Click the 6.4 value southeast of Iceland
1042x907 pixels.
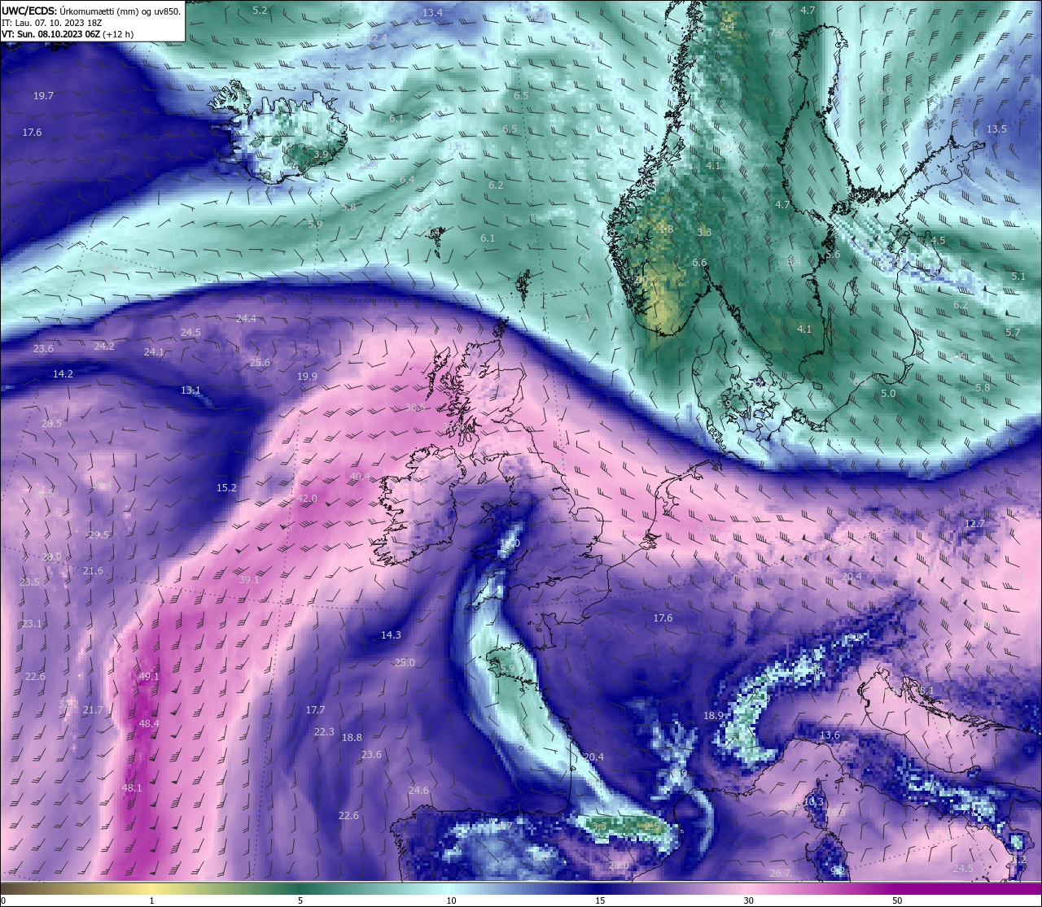tap(407, 180)
